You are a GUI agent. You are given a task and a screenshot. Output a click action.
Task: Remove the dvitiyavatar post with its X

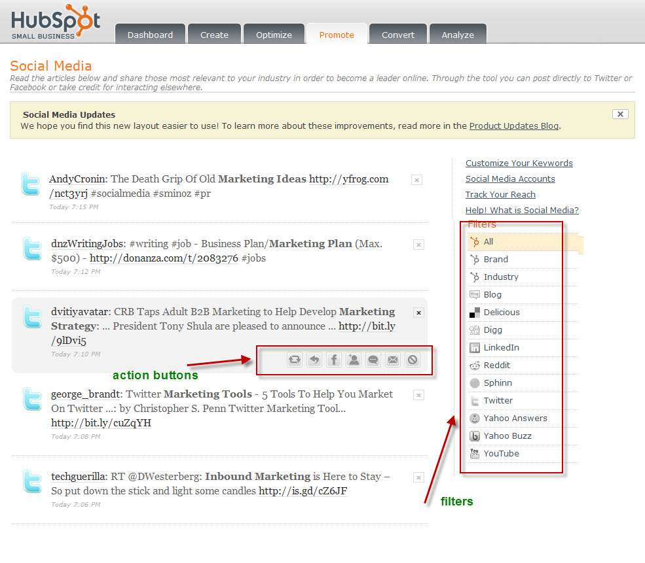click(418, 313)
